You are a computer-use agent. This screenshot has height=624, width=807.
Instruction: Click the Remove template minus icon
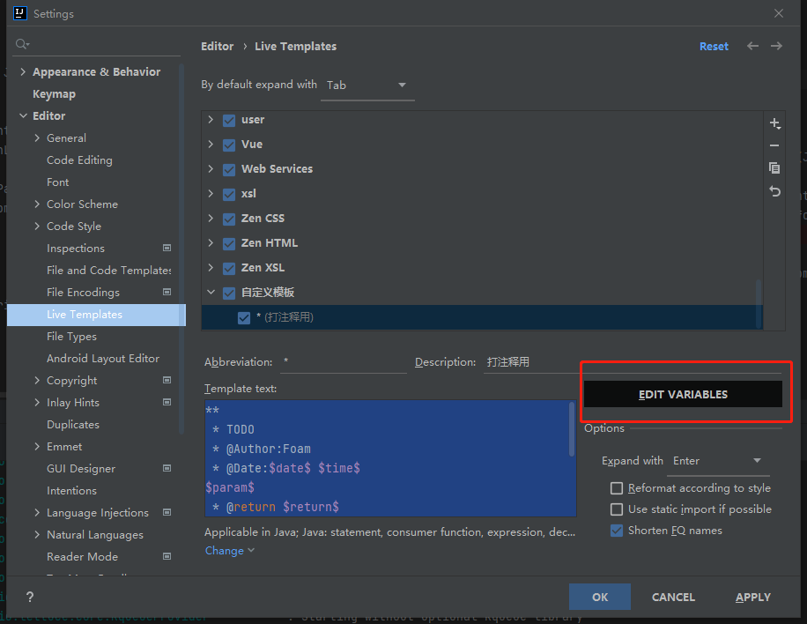(774, 145)
